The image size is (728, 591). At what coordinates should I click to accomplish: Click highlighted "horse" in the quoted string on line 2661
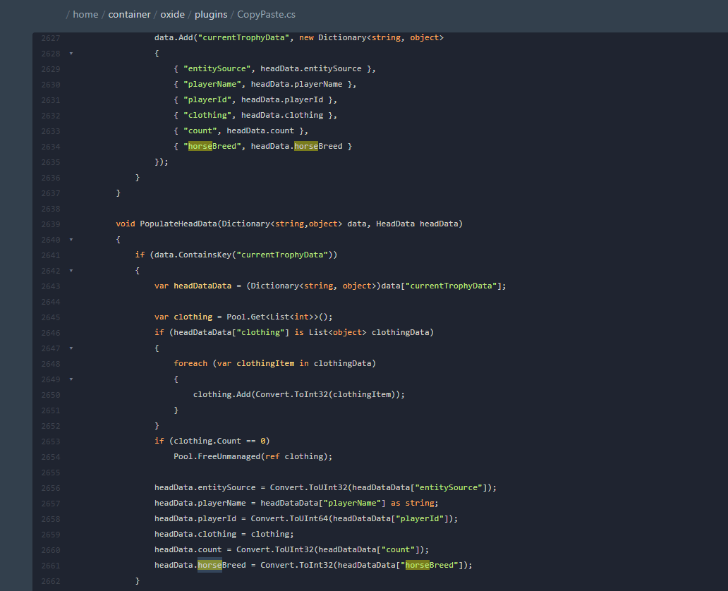click(x=417, y=565)
